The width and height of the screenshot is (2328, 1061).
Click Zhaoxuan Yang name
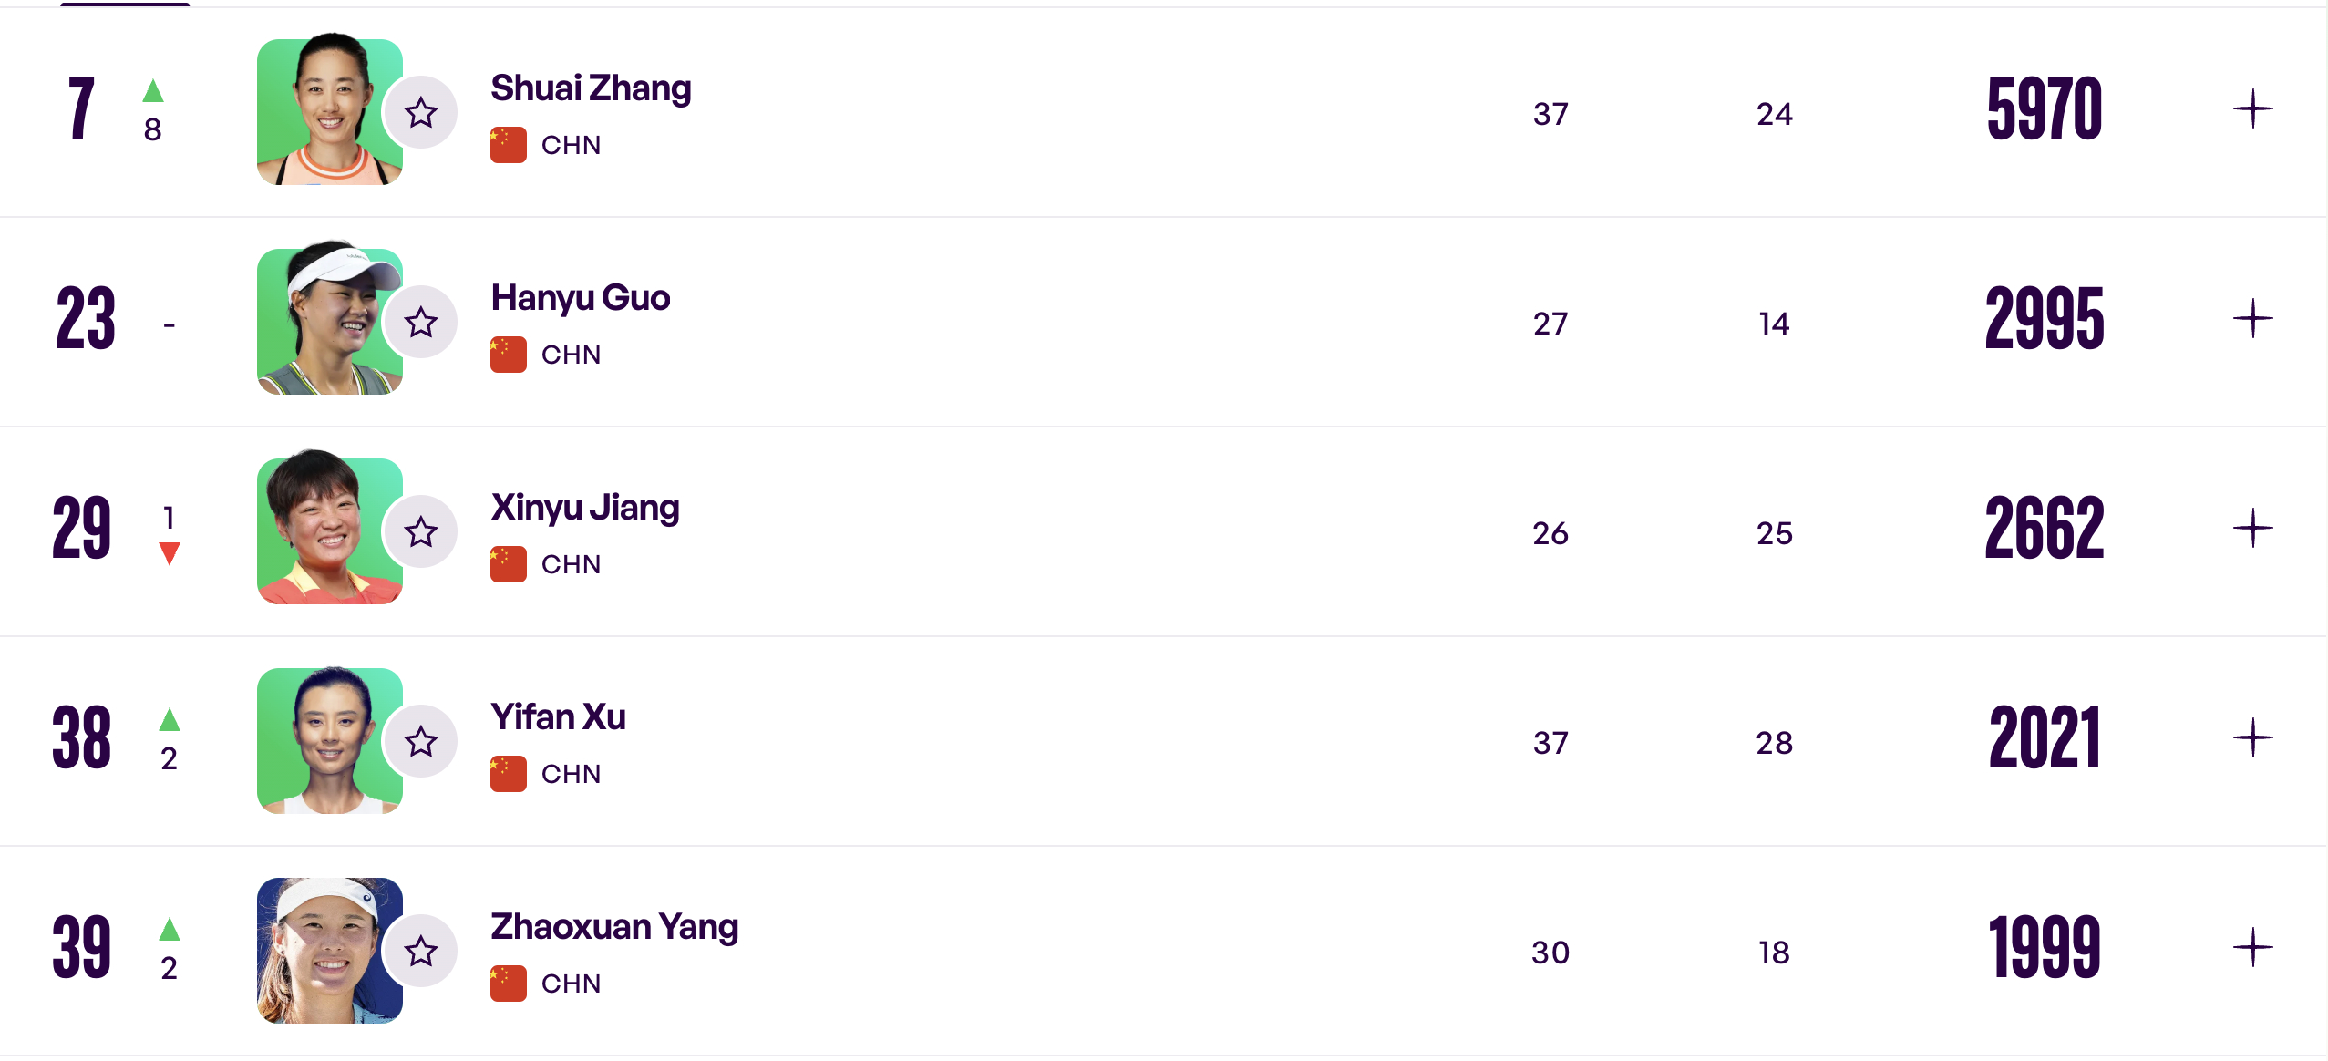tap(614, 927)
